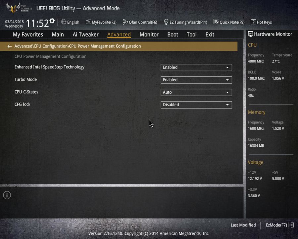This screenshot has height=239, width=298.
Task: Select the Advanced tab
Action: click(x=119, y=35)
